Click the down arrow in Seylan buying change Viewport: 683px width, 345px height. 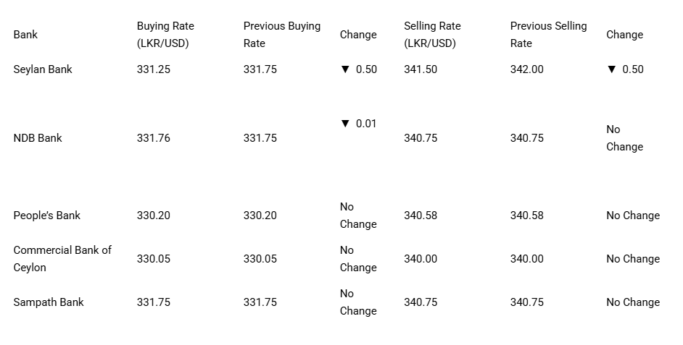coord(345,69)
